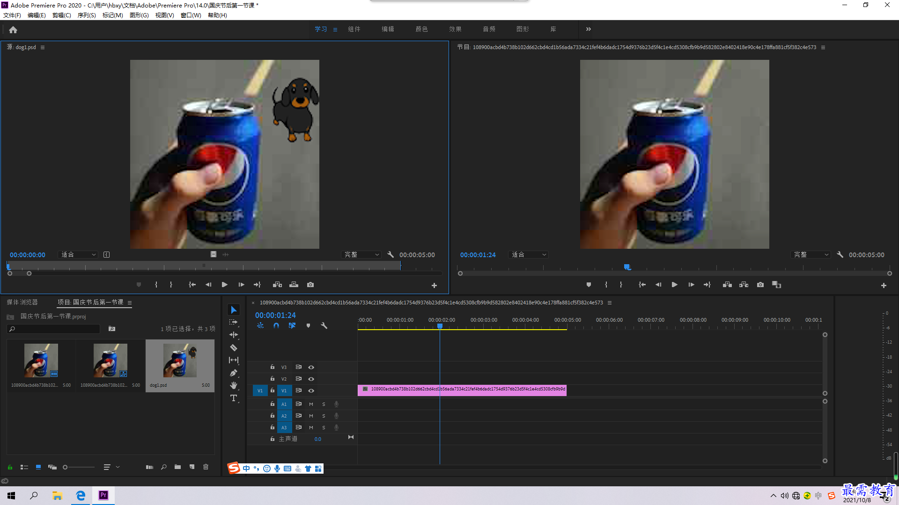Image resolution: width=899 pixels, height=505 pixels.
Task: Open the Source monitor playback resolution dropdown
Action: 361,255
